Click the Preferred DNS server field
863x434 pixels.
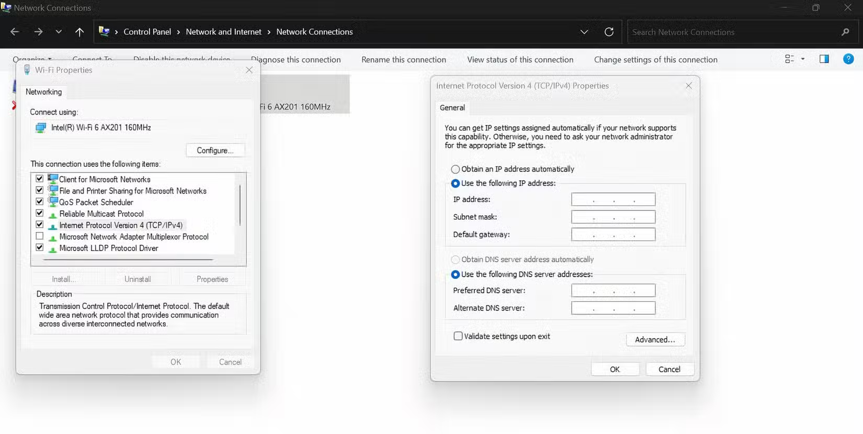[613, 290]
